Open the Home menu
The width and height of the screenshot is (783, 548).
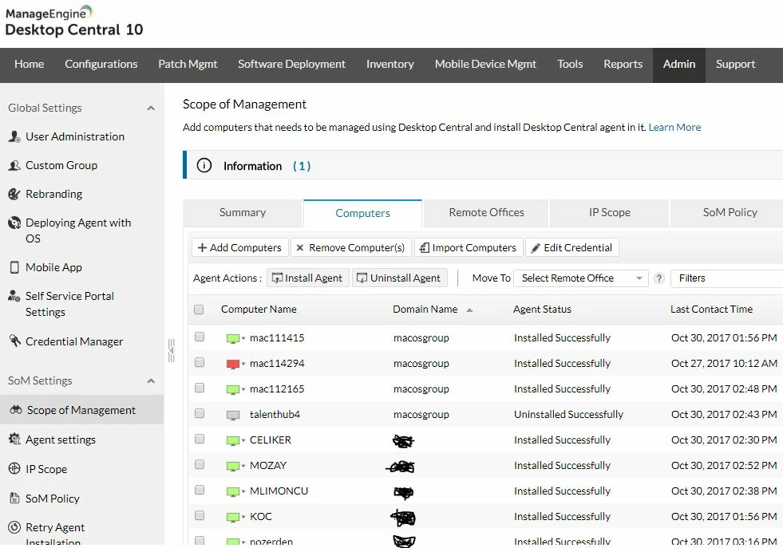(29, 65)
